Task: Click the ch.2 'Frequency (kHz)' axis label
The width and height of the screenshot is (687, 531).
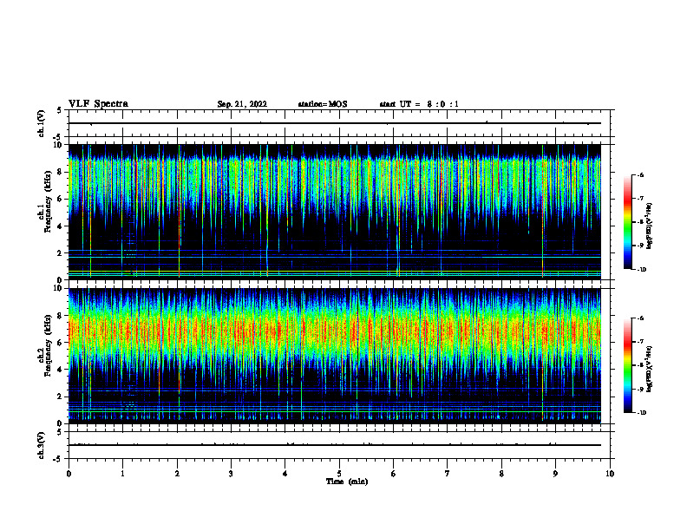Action: tap(48, 345)
